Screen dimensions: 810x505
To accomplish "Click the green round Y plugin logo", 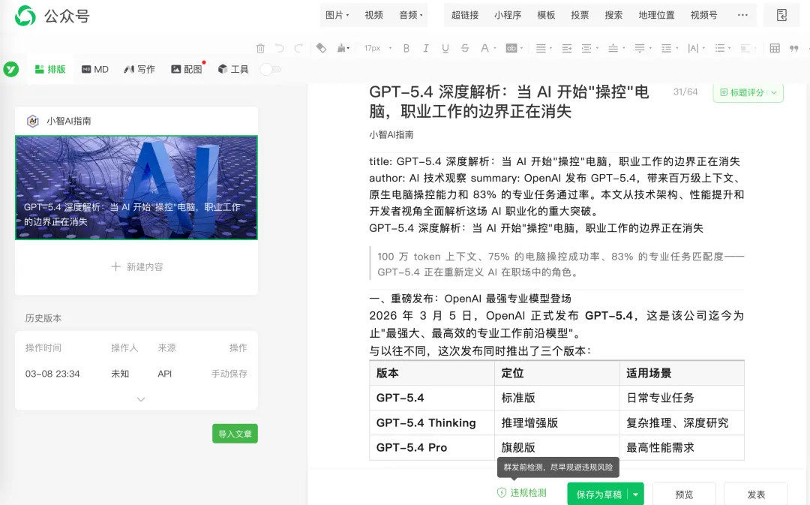I will [10, 69].
